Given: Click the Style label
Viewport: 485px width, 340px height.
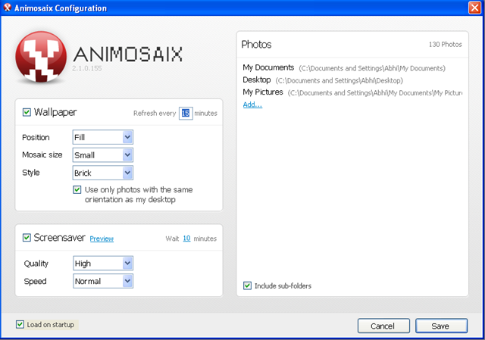Looking at the screenshot, I should click(31, 173).
